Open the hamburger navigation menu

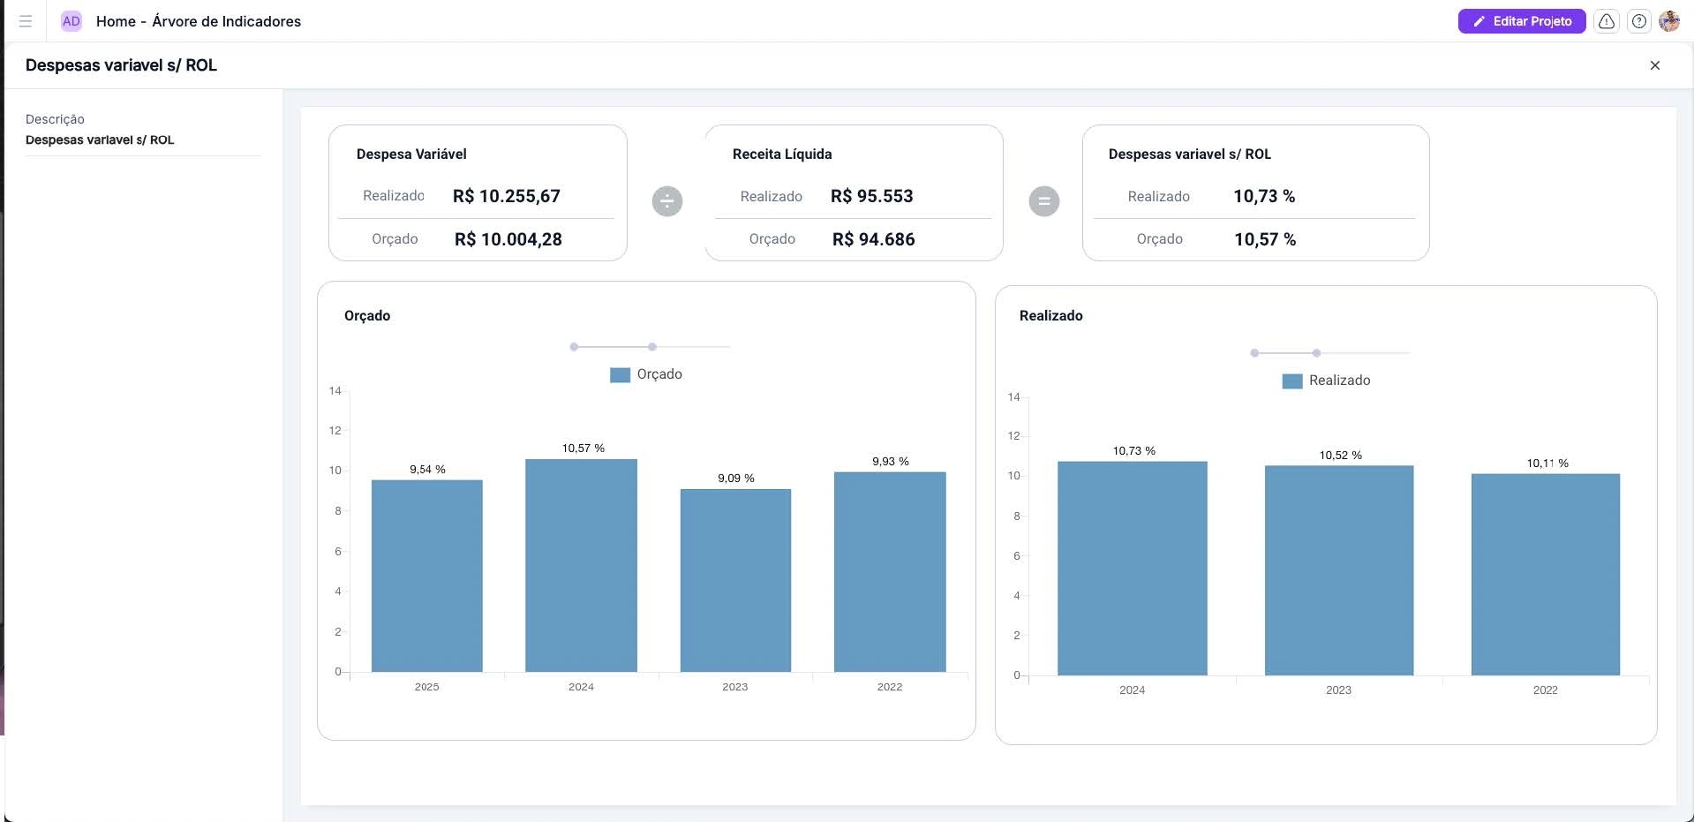point(26,21)
